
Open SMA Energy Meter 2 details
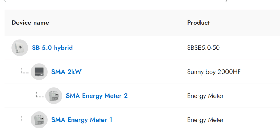point(97,96)
